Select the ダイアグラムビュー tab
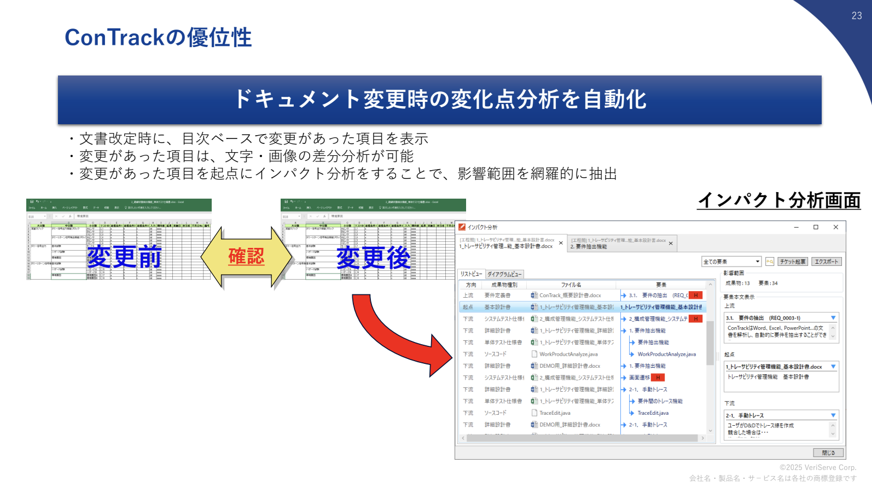872x487 pixels. [x=504, y=274]
